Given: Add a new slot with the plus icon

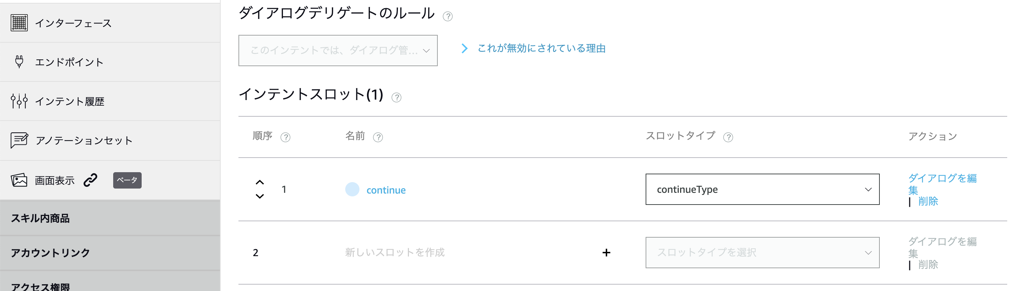Looking at the screenshot, I should [x=606, y=253].
